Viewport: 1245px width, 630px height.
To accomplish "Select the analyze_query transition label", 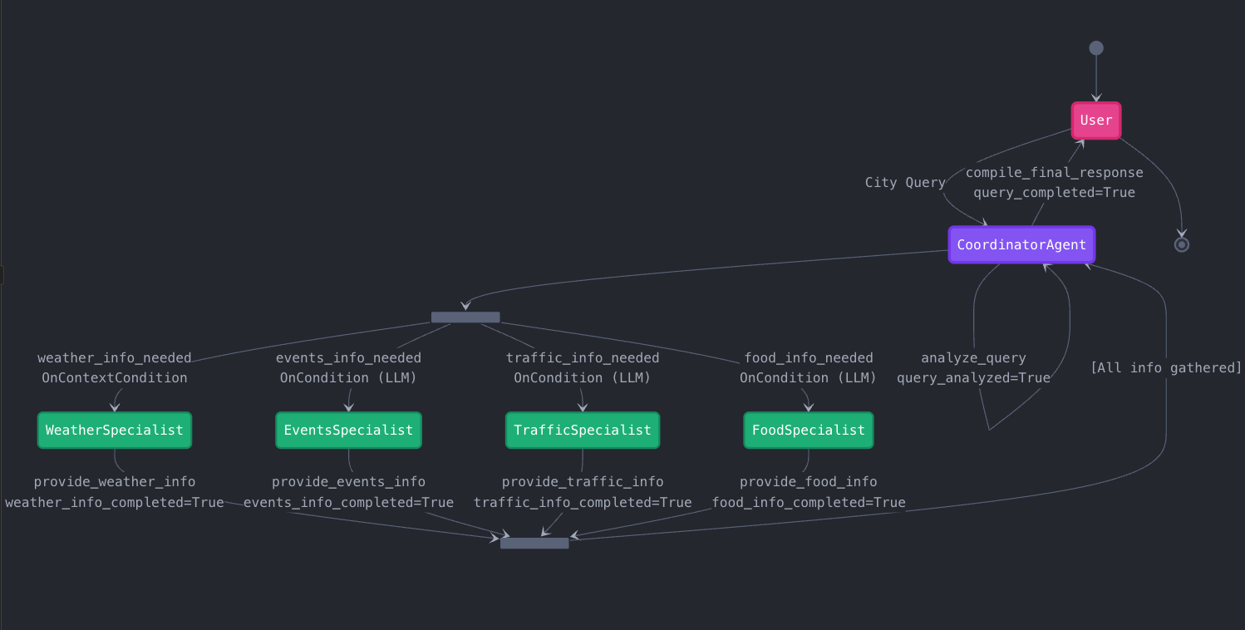I will point(973,358).
